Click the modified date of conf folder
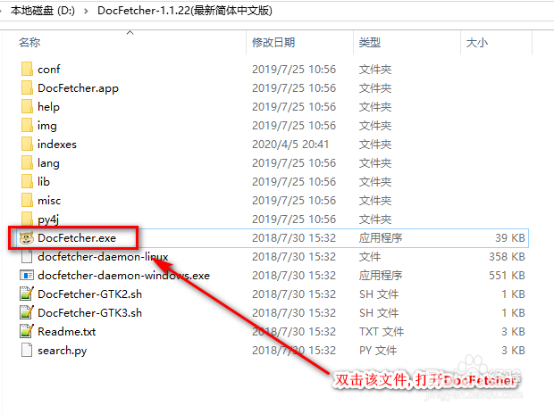This screenshot has width=554, height=414. coord(294,70)
